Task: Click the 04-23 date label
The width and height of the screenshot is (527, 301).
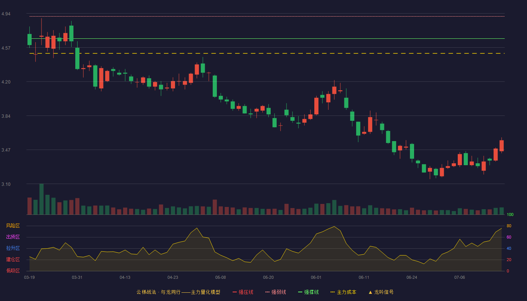Action: point(173,277)
